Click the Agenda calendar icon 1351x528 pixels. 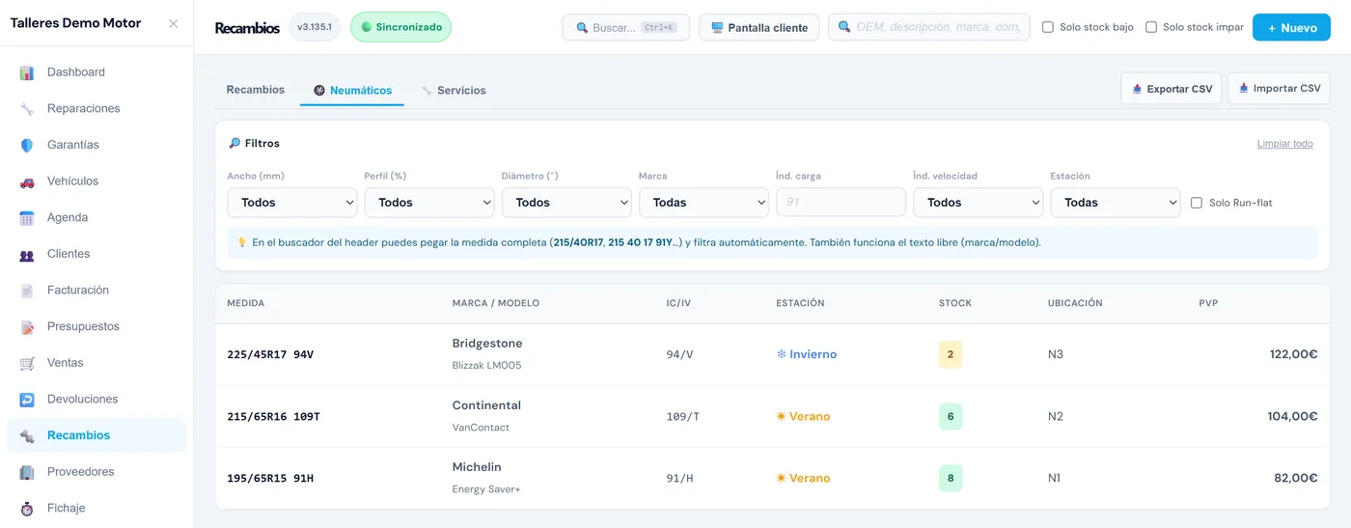[27, 218]
